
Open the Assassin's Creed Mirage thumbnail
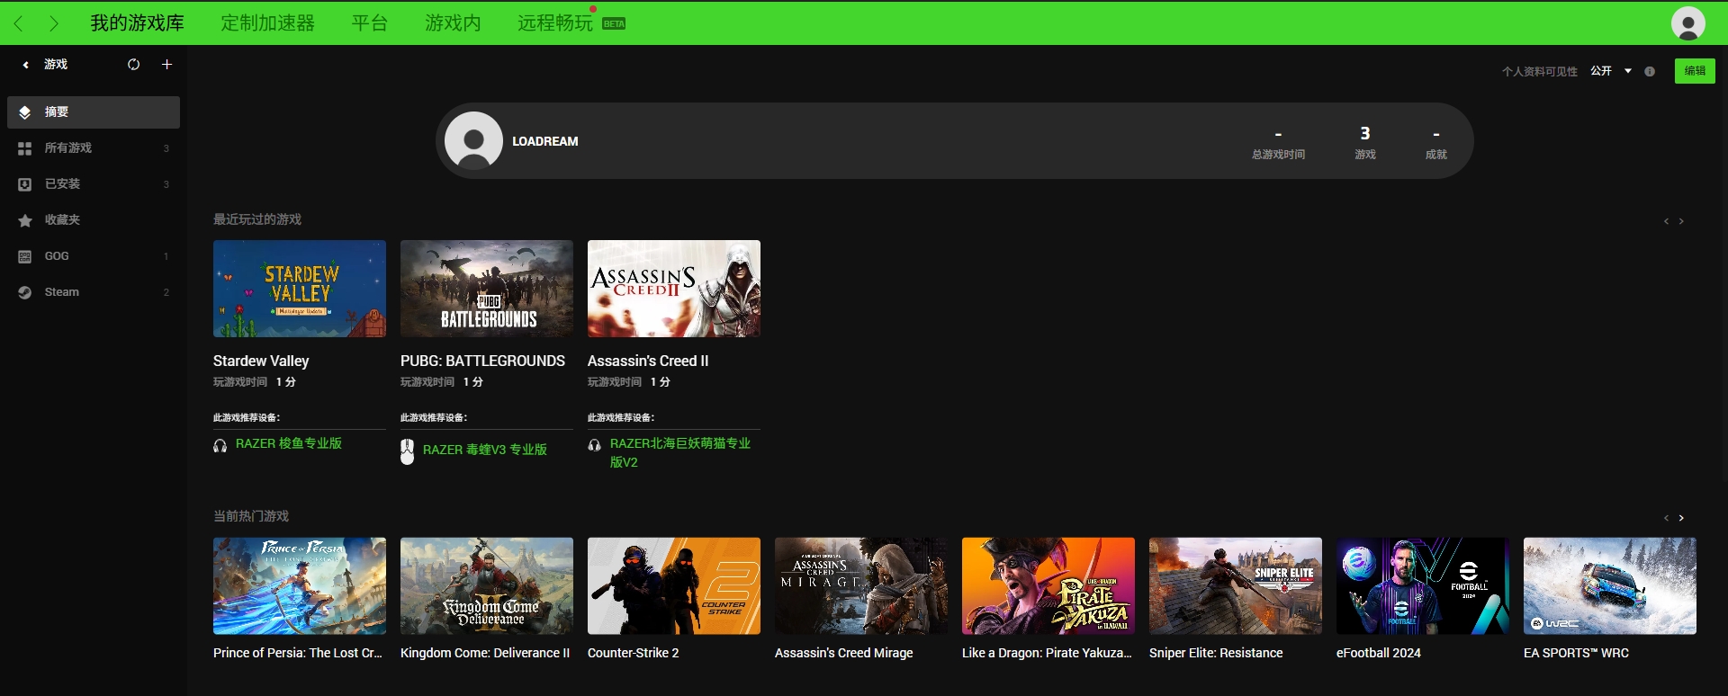(x=861, y=586)
